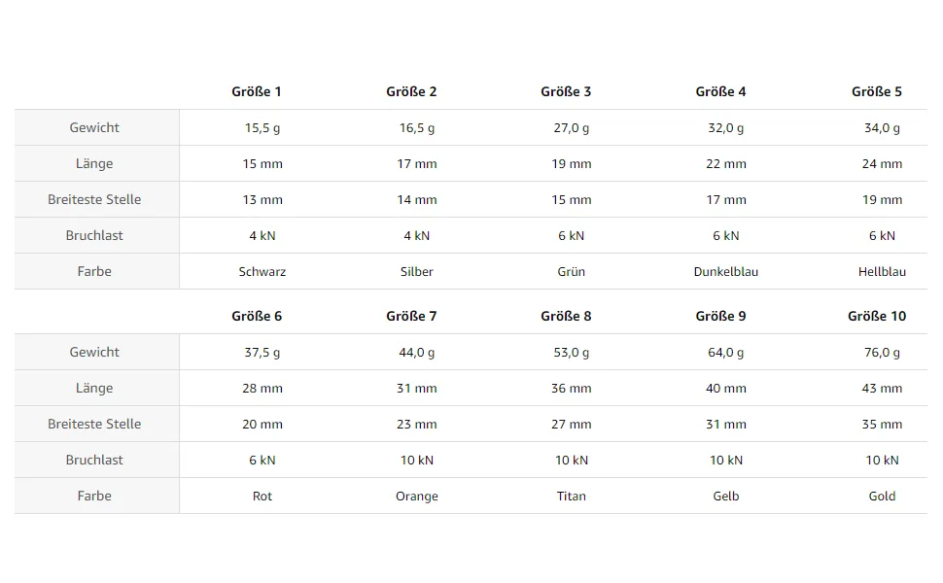Click the Hellblau color cell

882,272
